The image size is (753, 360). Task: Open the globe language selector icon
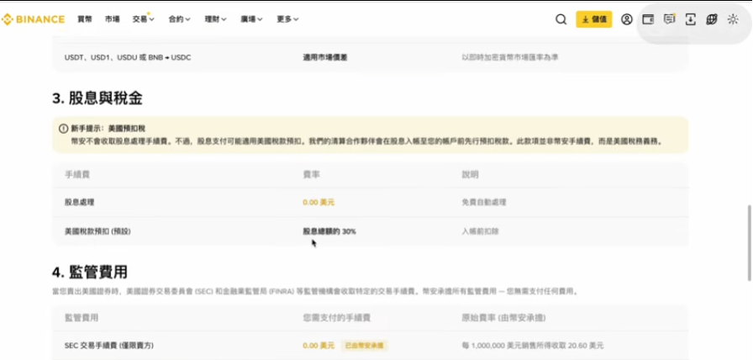point(711,19)
